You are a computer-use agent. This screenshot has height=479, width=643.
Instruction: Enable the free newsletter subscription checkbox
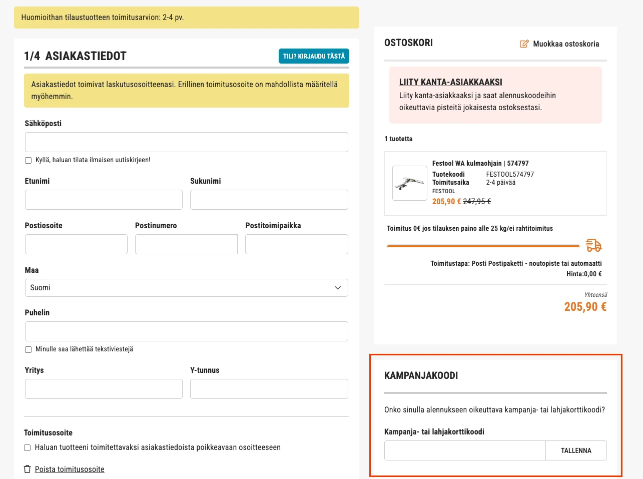pos(29,160)
